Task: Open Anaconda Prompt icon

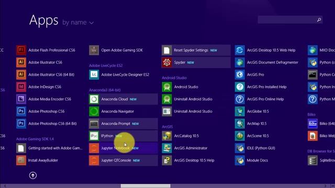Action: (x=94, y=123)
